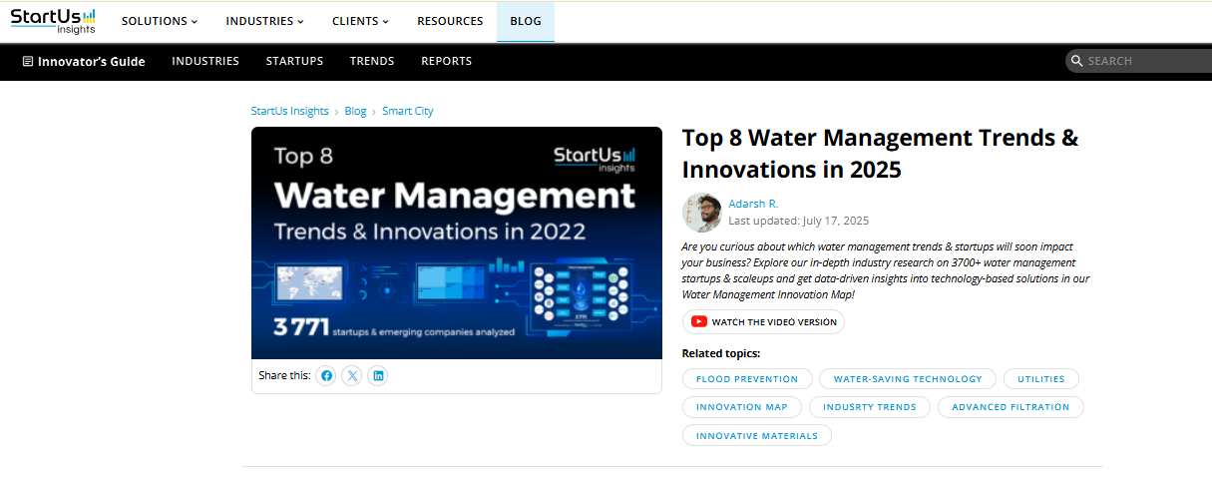
Task: Open author Adarsh R. avatar photo
Action: pyautogui.click(x=702, y=213)
